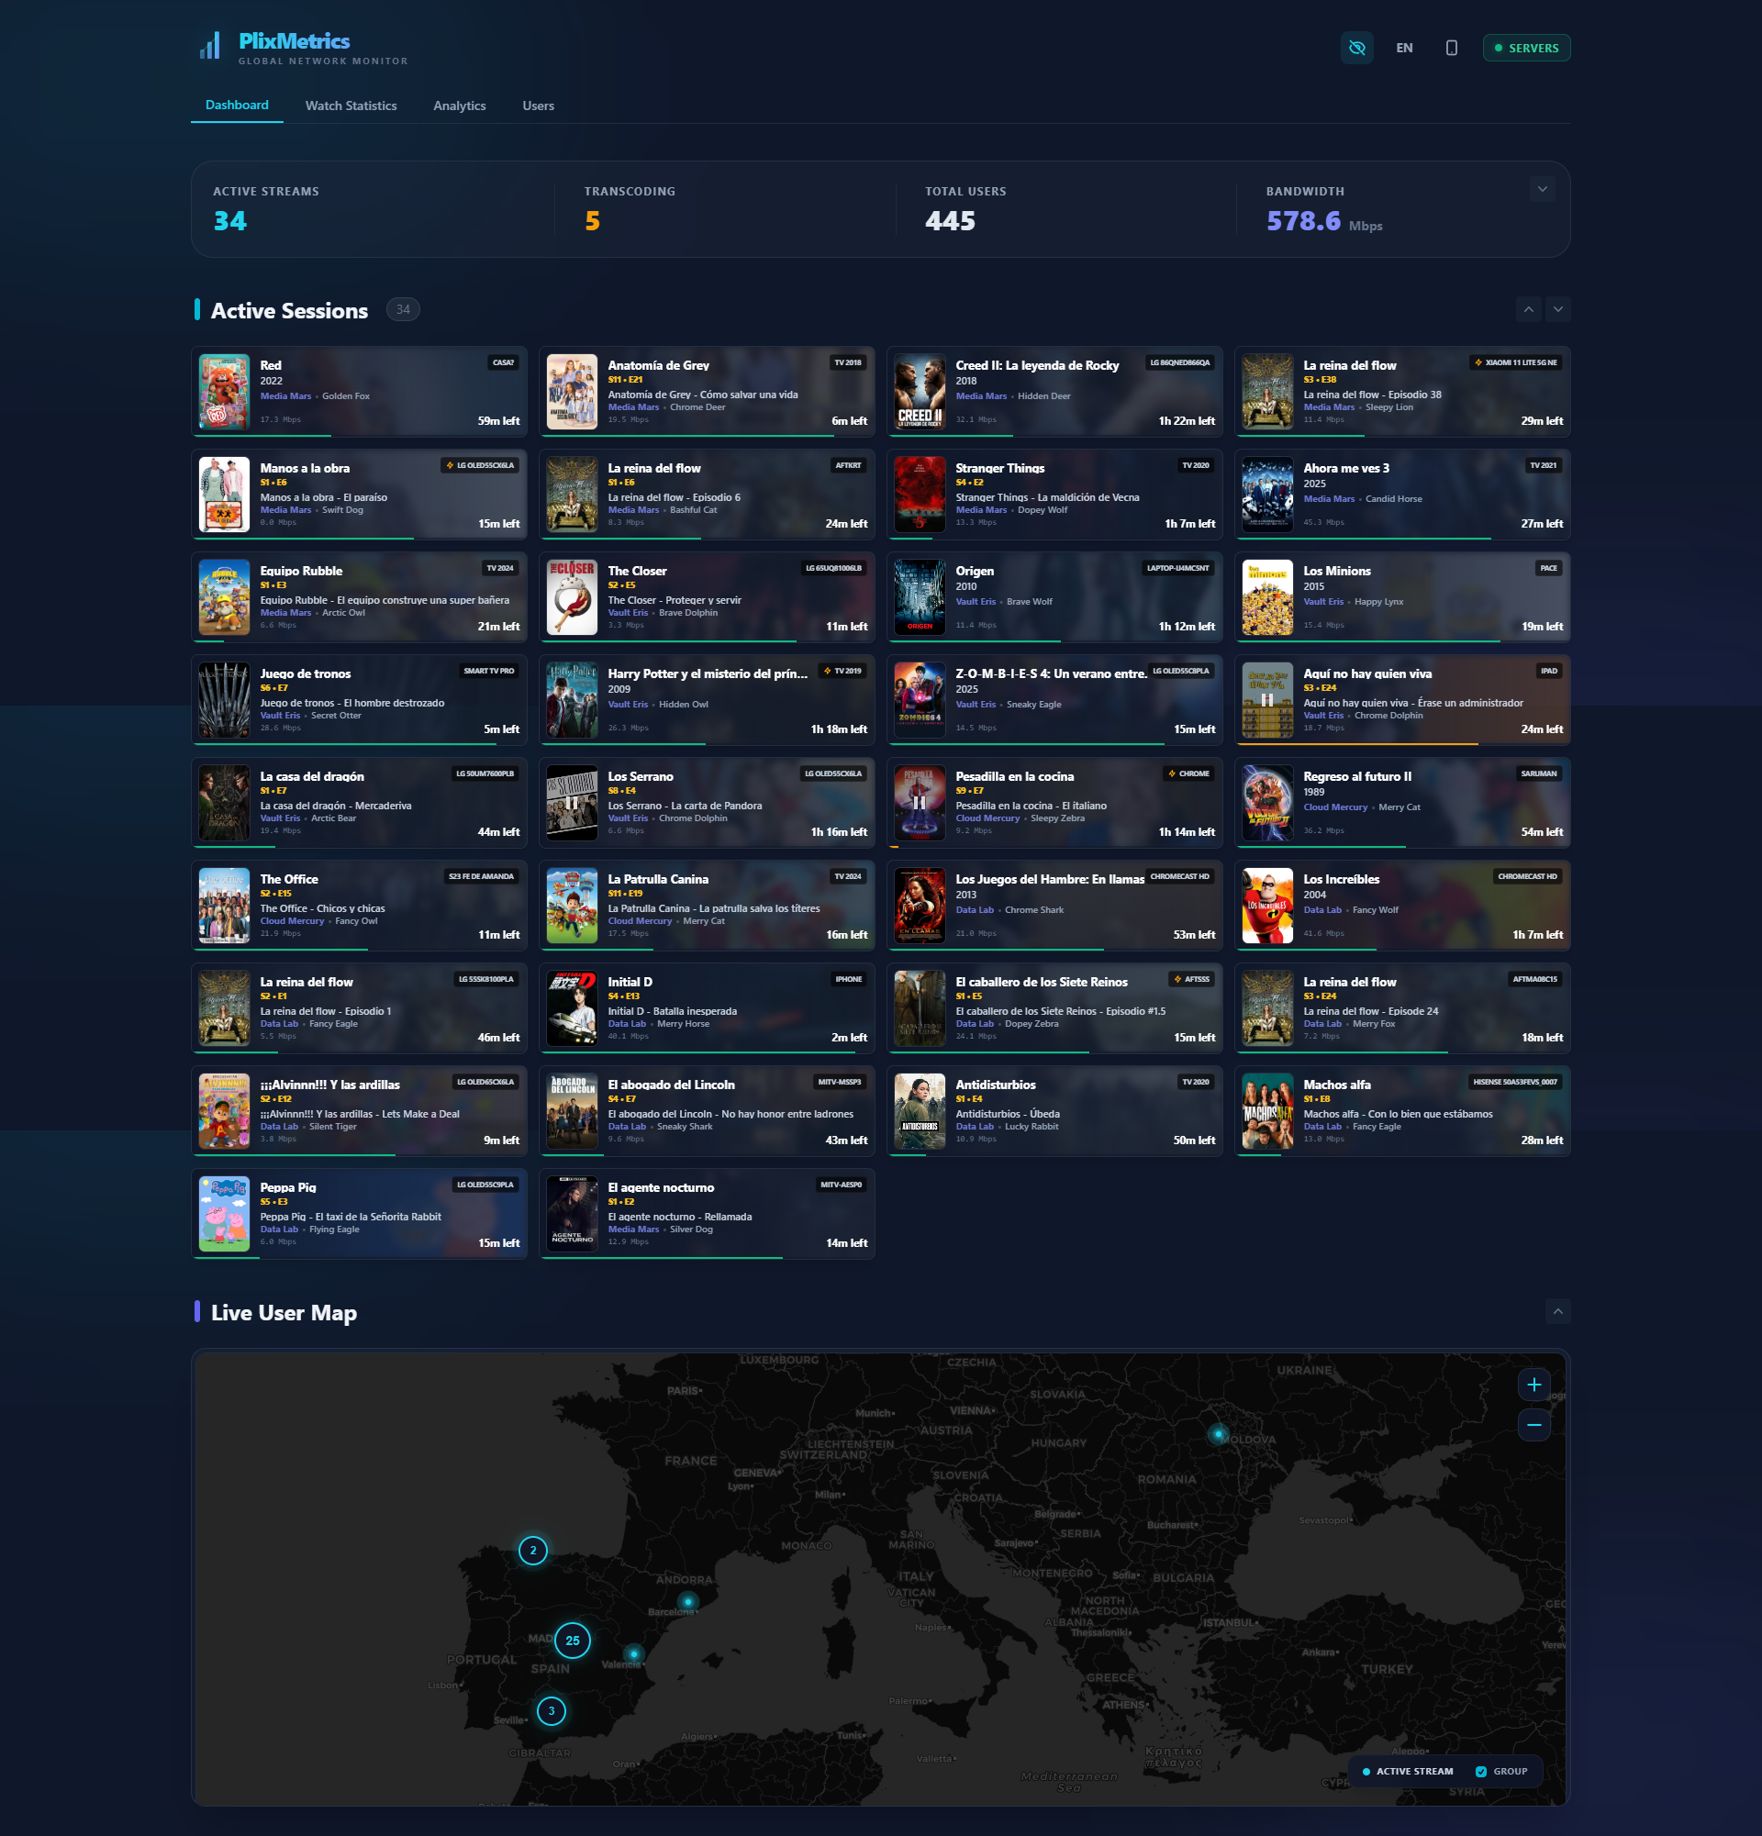Click the paused Los Serrano poster
The image size is (1762, 1836).
coord(573,804)
